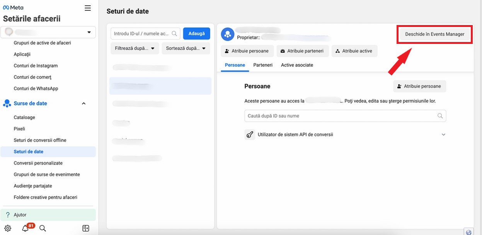Open Pixeli in the sidebar
This screenshot has width=482, height=235.
pos(19,129)
